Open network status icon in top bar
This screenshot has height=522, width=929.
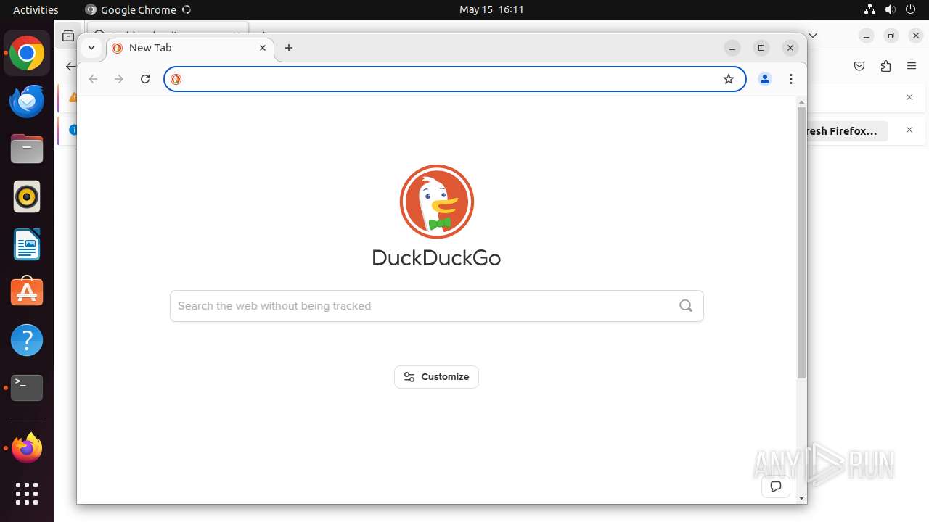[x=870, y=9]
